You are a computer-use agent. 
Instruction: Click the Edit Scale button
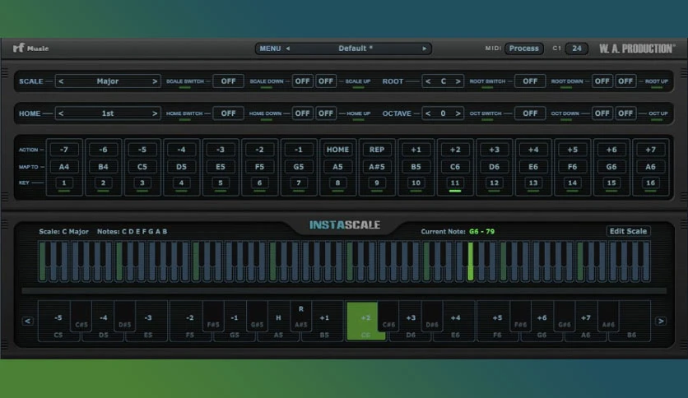click(628, 231)
